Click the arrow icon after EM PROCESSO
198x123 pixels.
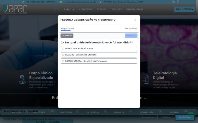point(105,112)
